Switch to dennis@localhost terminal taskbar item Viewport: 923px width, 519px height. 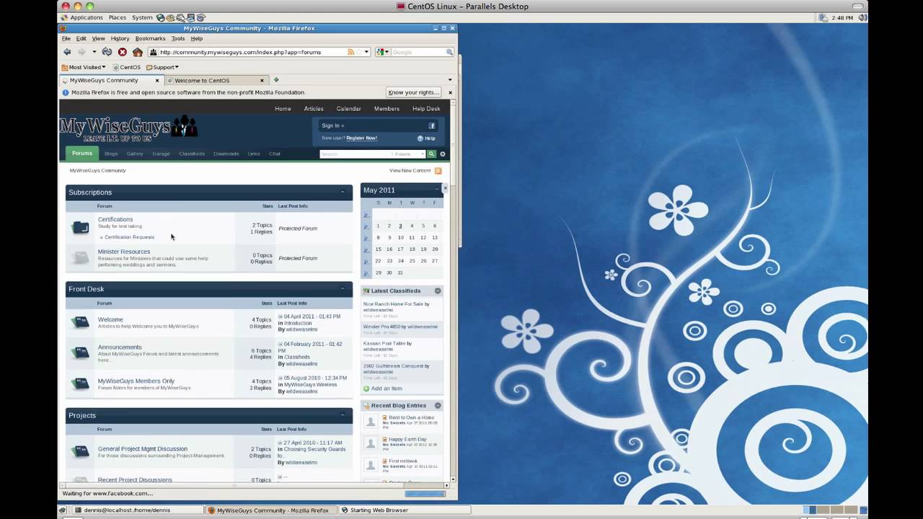point(139,510)
